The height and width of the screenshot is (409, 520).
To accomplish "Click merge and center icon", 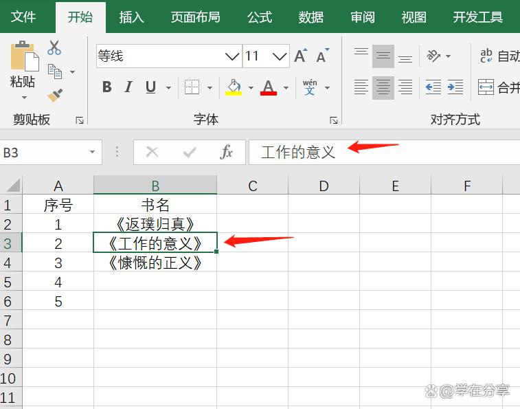I will (486, 87).
